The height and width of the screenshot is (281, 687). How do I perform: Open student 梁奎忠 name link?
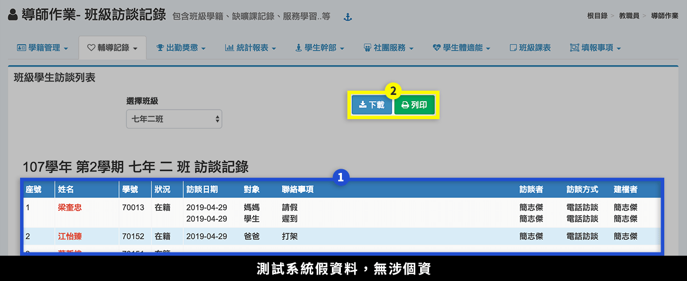point(70,208)
